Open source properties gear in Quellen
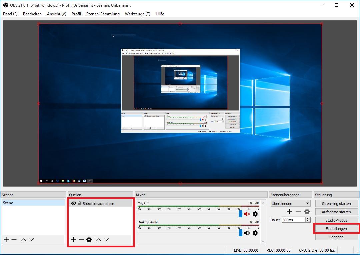 pyautogui.click(x=89, y=240)
